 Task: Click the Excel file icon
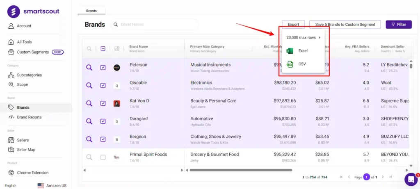coord(290,50)
